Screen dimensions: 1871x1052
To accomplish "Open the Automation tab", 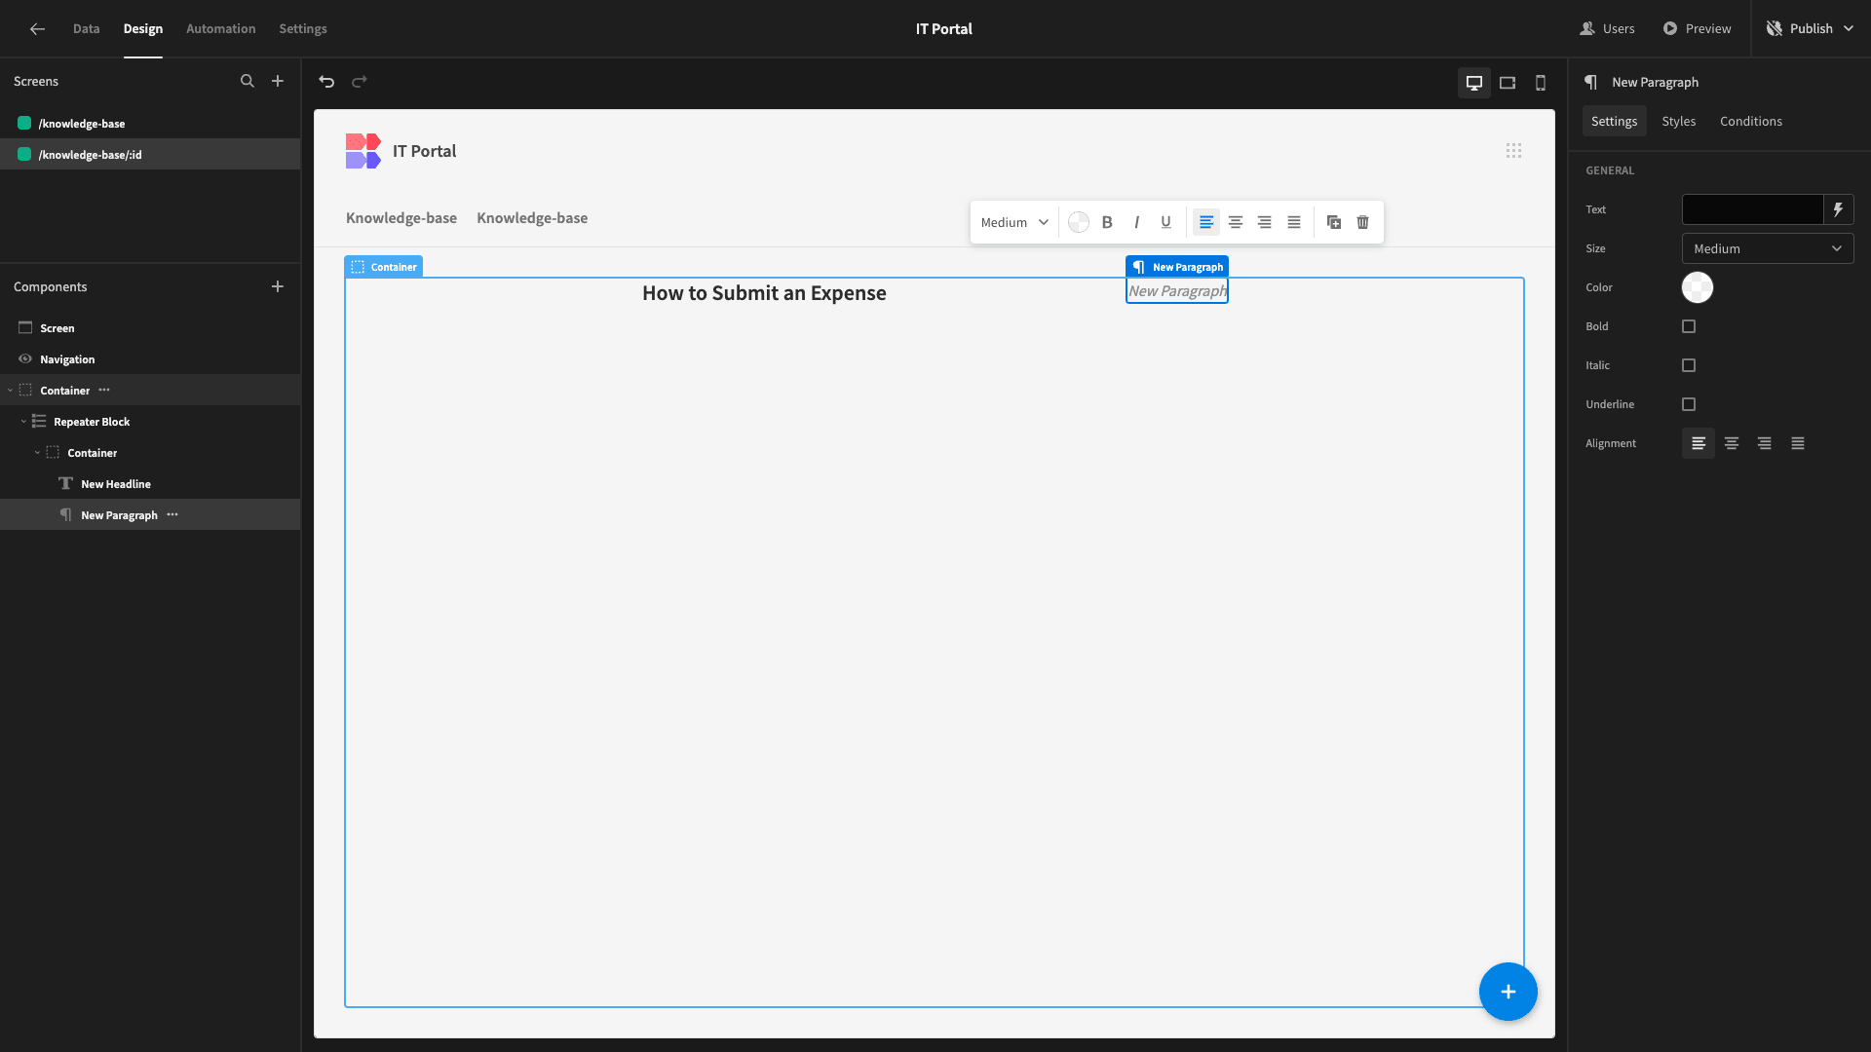I will point(220,28).
